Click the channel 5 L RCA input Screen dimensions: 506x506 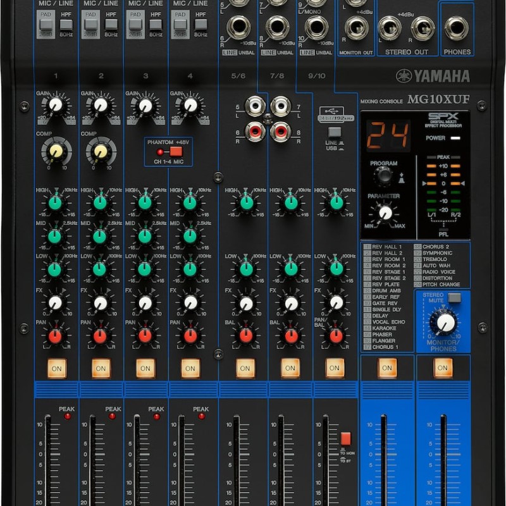pyautogui.click(x=256, y=106)
